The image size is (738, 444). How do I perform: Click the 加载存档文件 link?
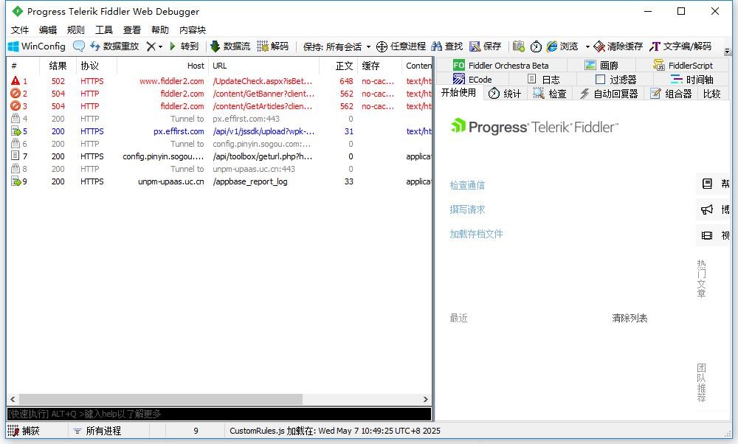pyautogui.click(x=476, y=235)
